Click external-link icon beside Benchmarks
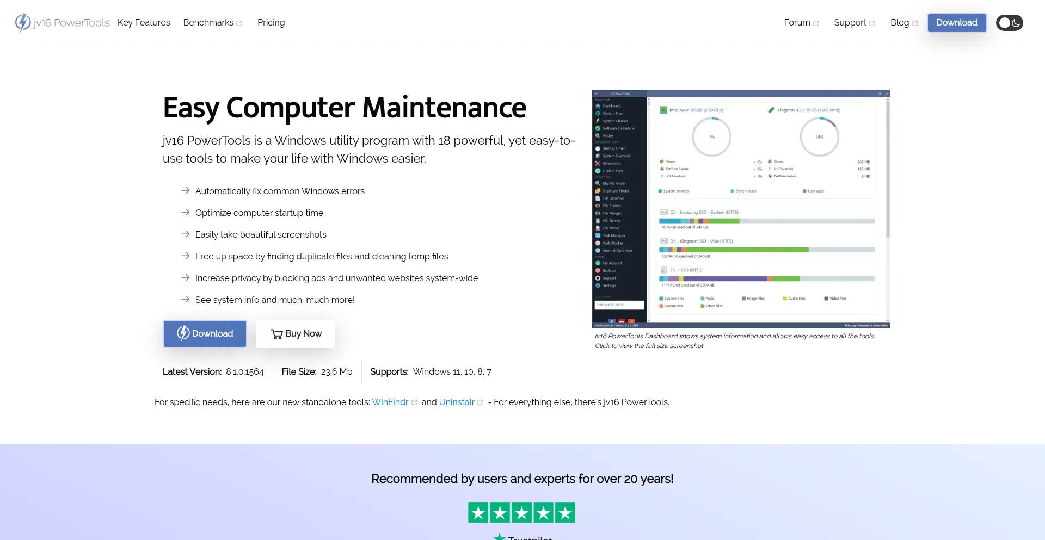 pos(239,23)
